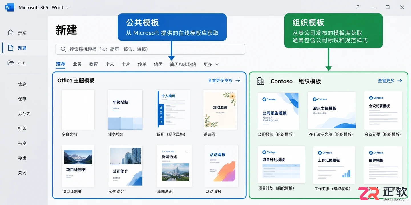The height and width of the screenshot is (205, 411).
Task: Click the 邀请函 caption text
Action: (x=209, y=134)
